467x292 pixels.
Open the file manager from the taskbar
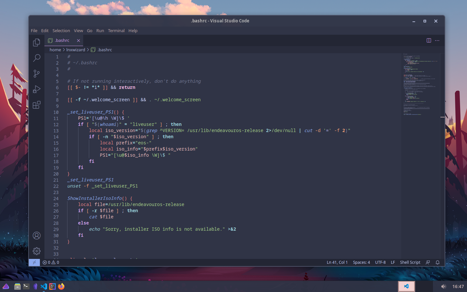[x=18, y=286]
